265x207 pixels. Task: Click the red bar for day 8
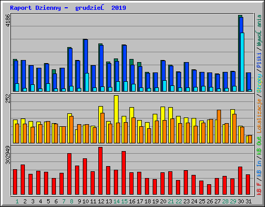click(69, 174)
